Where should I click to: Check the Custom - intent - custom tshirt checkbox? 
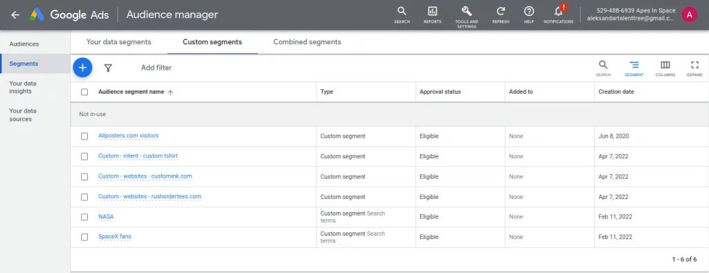click(84, 157)
